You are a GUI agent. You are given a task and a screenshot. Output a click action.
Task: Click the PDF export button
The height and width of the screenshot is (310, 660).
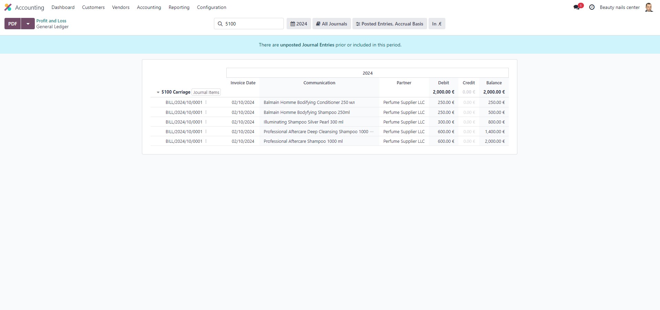(x=13, y=24)
